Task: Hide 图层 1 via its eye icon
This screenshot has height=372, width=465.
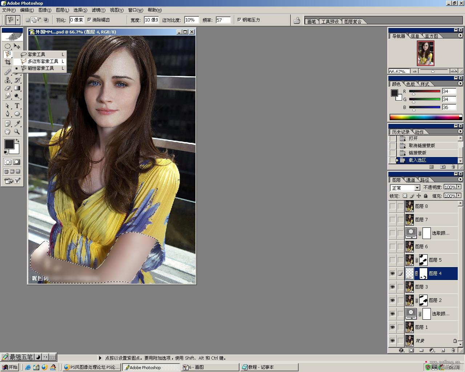Action: [x=393, y=327]
